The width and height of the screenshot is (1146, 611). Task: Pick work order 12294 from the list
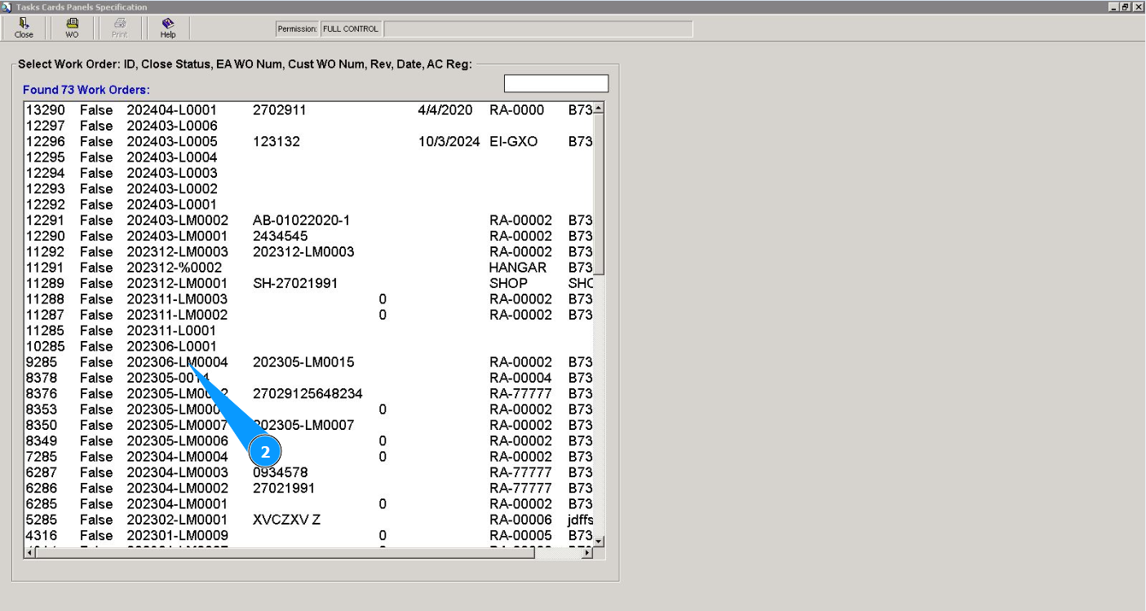[309, 173]
